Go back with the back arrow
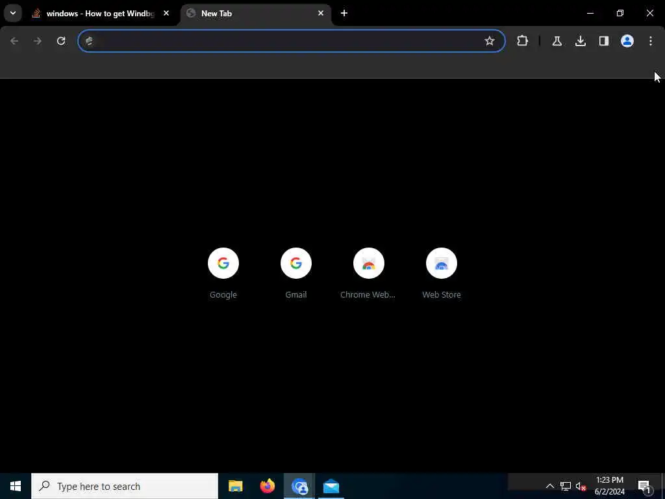Screen dimensions: 665x499 coord(14,41)
